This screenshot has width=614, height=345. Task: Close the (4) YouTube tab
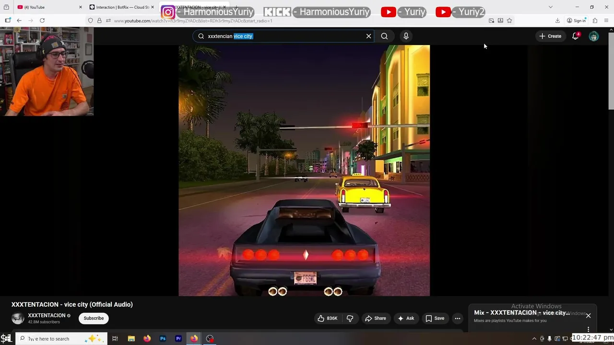click(80, 7)
